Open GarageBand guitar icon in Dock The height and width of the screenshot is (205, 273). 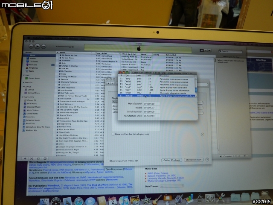[x=157, y=200]
